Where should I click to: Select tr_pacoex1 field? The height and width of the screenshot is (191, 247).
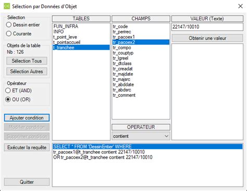click(141, 37)
